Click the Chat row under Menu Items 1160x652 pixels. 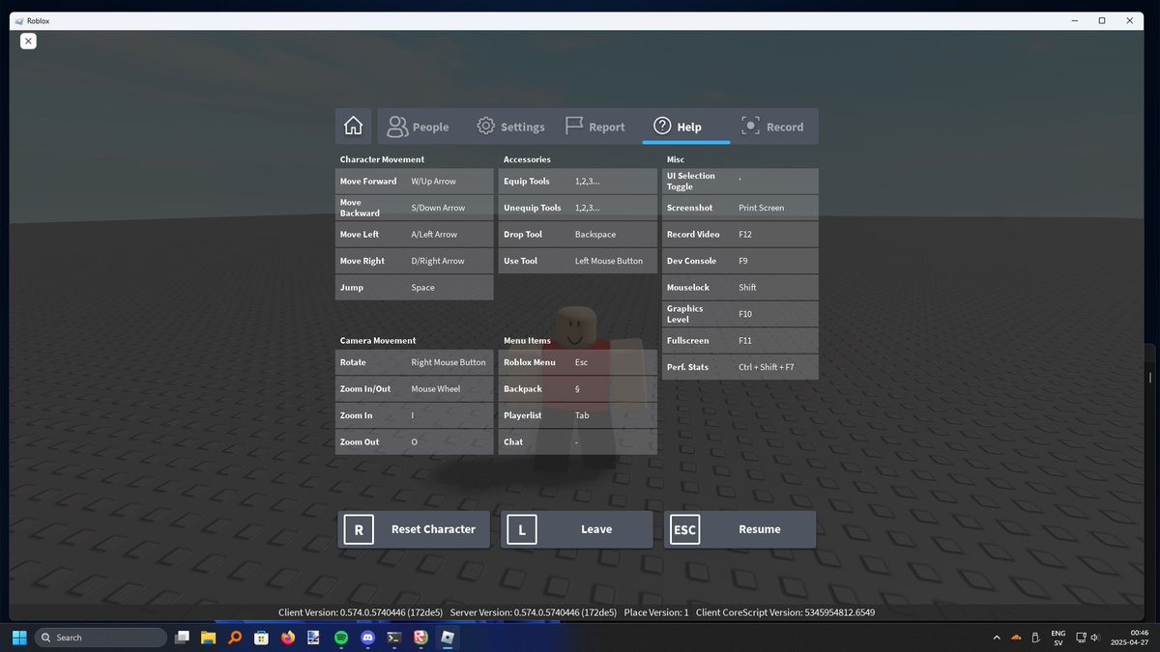[577, 442]
